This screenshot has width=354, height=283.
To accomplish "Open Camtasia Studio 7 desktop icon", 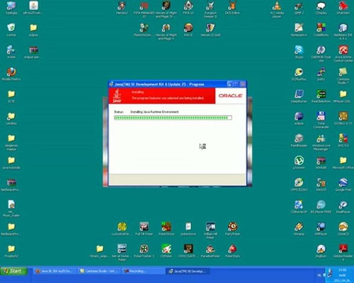I will pyautogui.click(x=343, y=76).
